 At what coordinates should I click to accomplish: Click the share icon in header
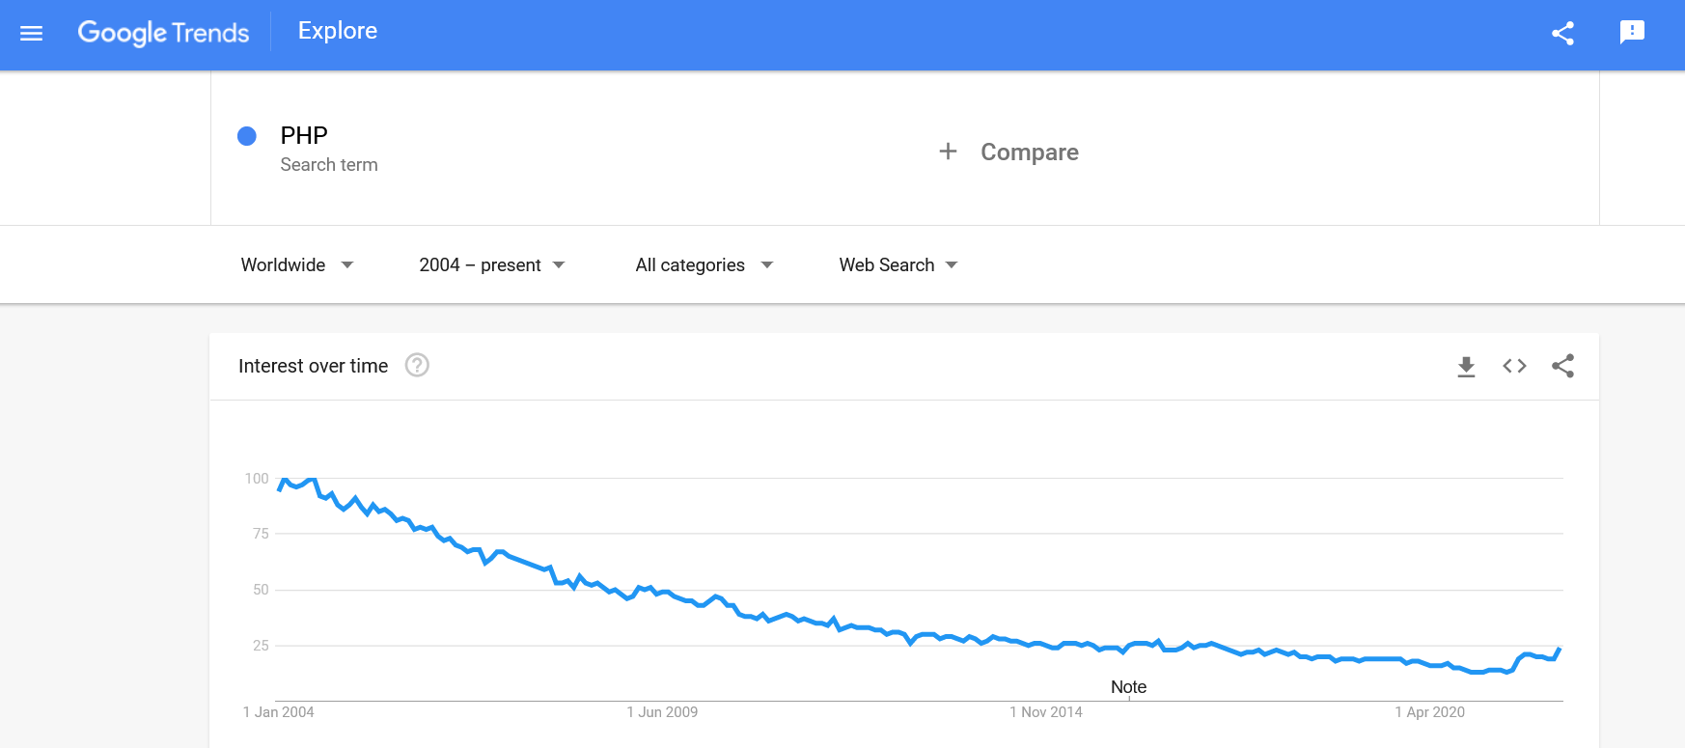1562,34
